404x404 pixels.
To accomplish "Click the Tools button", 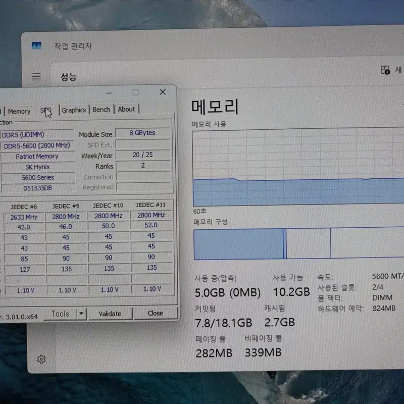I will coord(60,314).
